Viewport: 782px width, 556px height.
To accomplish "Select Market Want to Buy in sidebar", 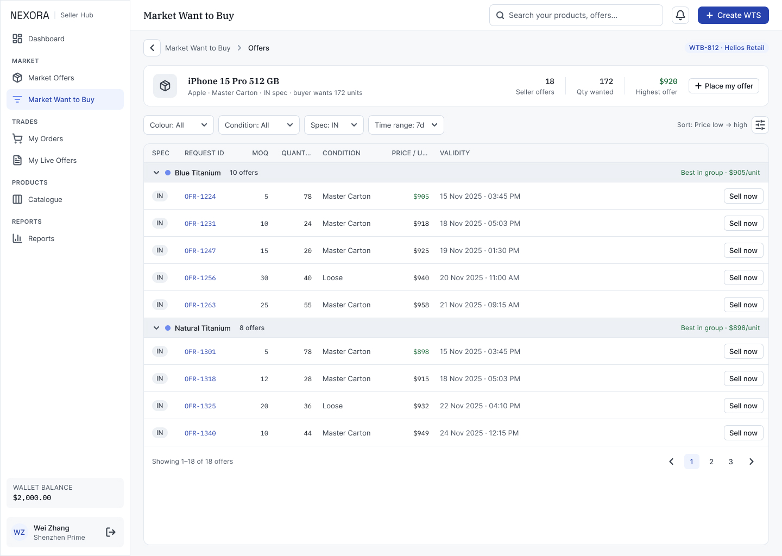I will [65, 99].
